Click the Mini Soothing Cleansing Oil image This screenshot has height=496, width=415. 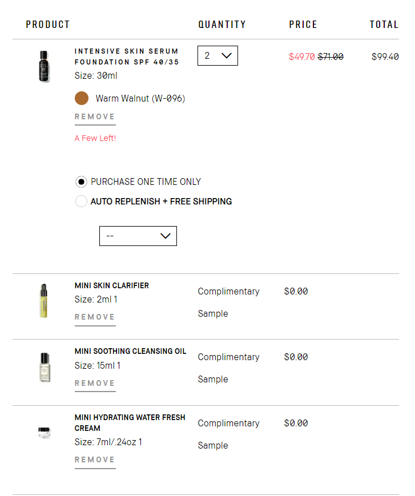click(x=44, y=367)
